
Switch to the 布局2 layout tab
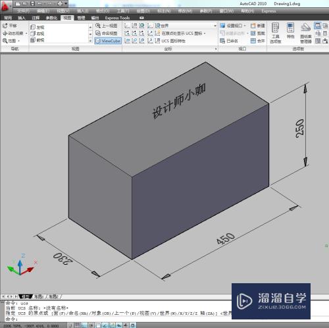click(x=53, y=297)
